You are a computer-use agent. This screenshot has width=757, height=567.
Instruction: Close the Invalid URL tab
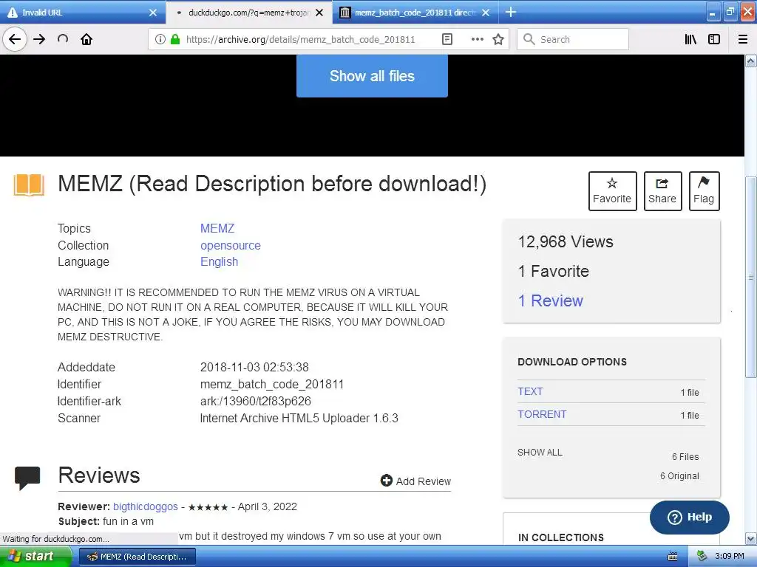point(152,13)
